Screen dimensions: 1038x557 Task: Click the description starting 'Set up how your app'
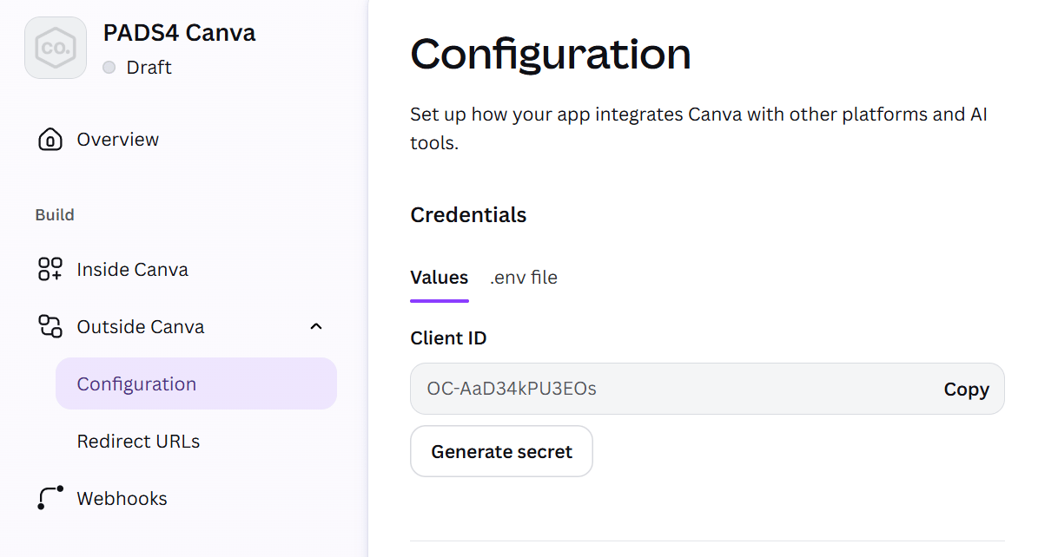coord(698,128)
